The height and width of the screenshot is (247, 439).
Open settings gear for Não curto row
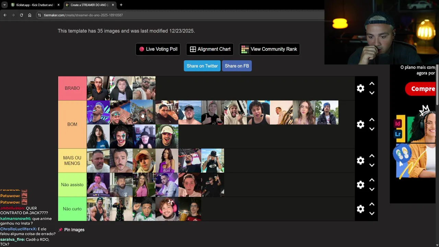(360, 209)
